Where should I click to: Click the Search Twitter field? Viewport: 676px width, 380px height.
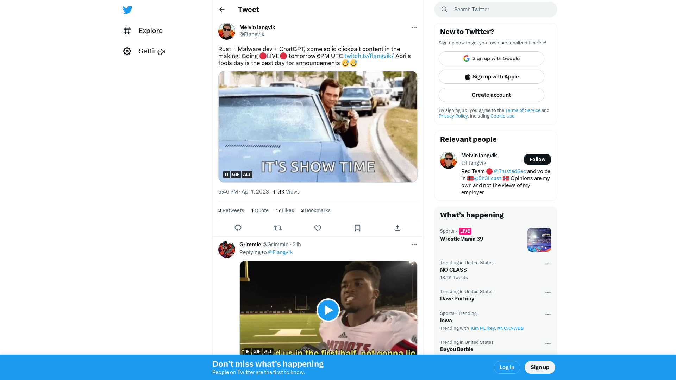(496, 9)
